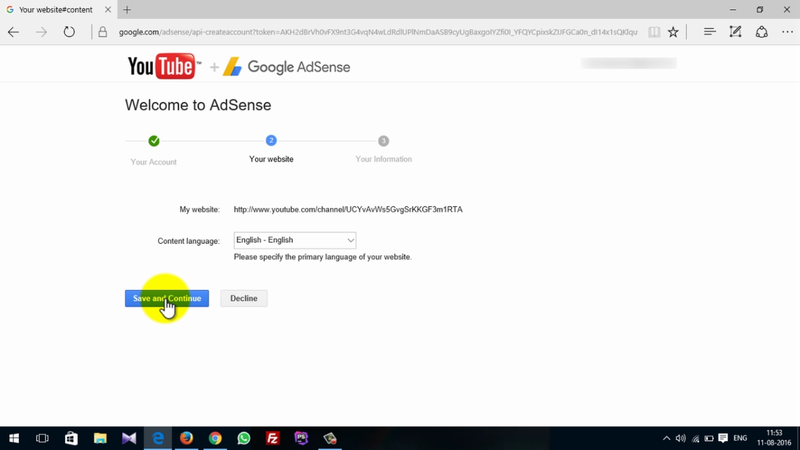The image size is (800, 450).
Task: Open the Windows Store taskbar icon
Action: (x=71, y=438)
